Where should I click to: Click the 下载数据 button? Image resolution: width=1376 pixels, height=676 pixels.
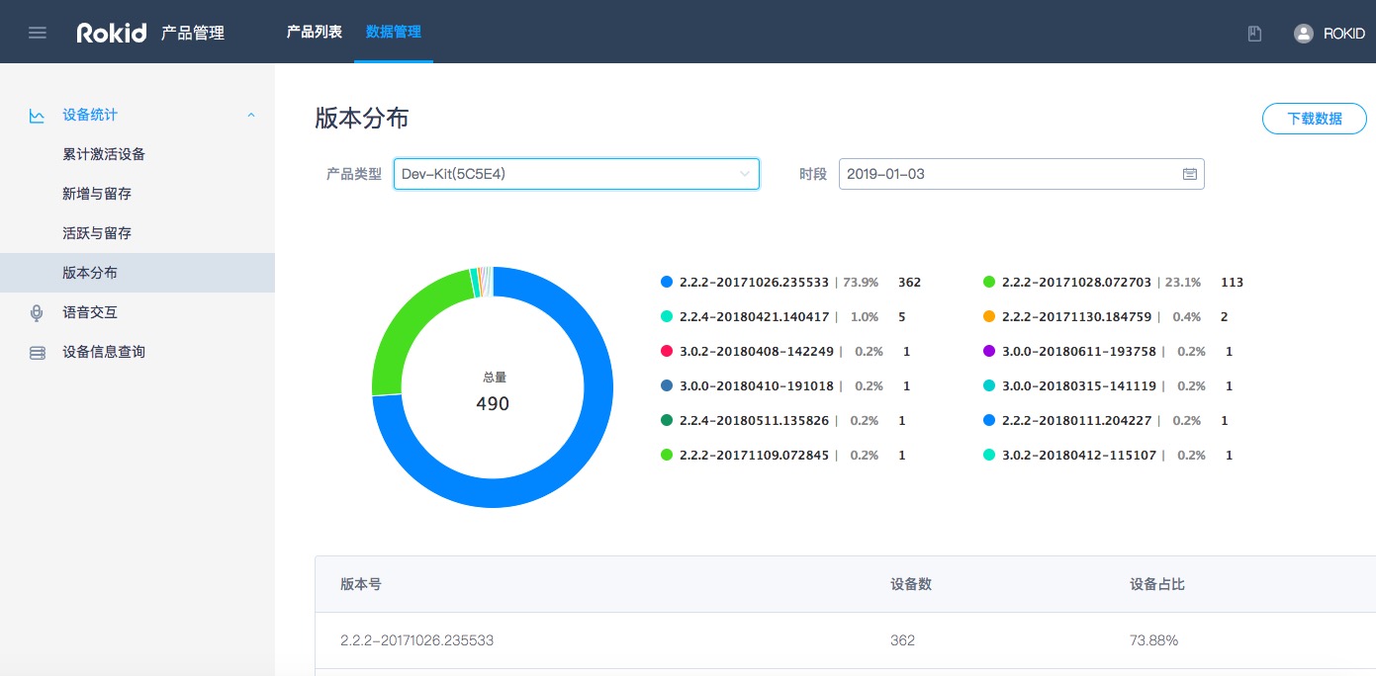click(1314, 119)
